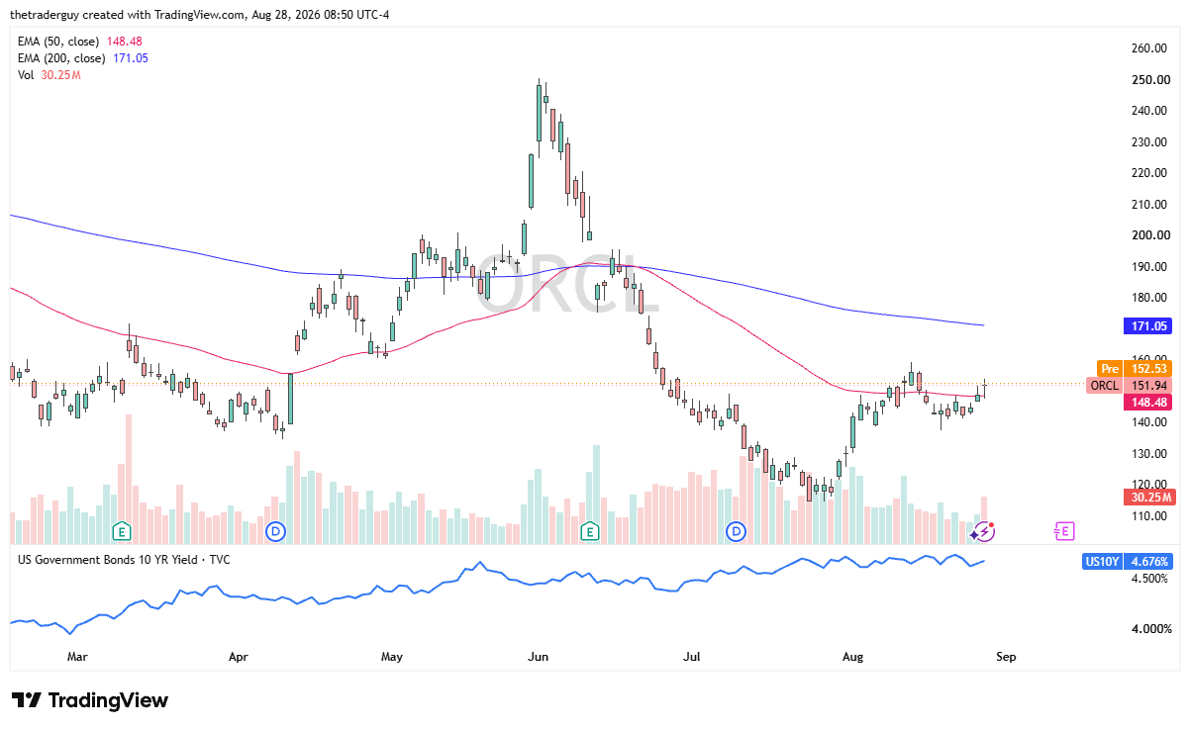Viewport: 1190px width, 730px height.
Task: Click the blue 171.05 price label
Action: tap(1147, 325)
